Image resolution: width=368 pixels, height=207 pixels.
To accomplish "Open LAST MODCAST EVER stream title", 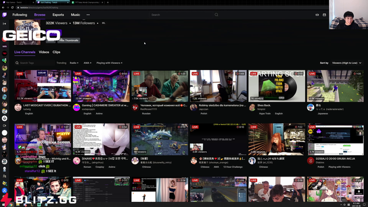I will pos(47,105).
